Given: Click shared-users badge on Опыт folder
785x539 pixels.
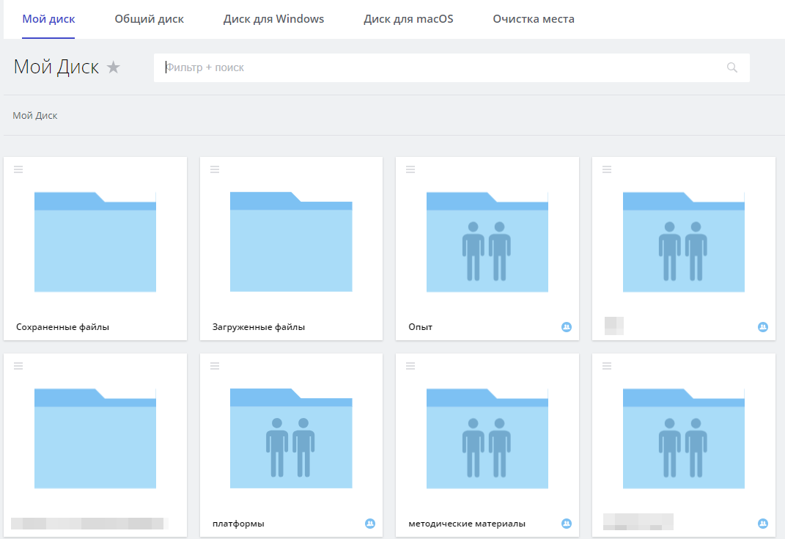Looking at the screenshot, I should coord(566,327).
